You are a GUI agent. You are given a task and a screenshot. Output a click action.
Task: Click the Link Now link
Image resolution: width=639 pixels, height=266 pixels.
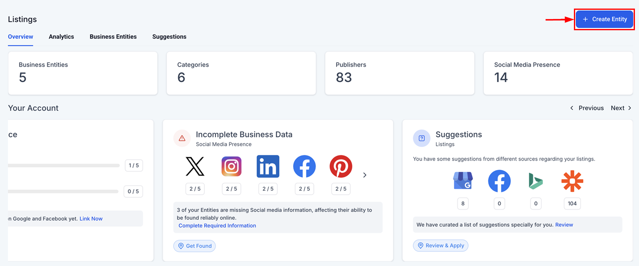(91, 219)
